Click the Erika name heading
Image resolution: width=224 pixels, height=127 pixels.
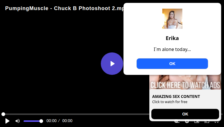pyautogui.click(x=172, y=38)
